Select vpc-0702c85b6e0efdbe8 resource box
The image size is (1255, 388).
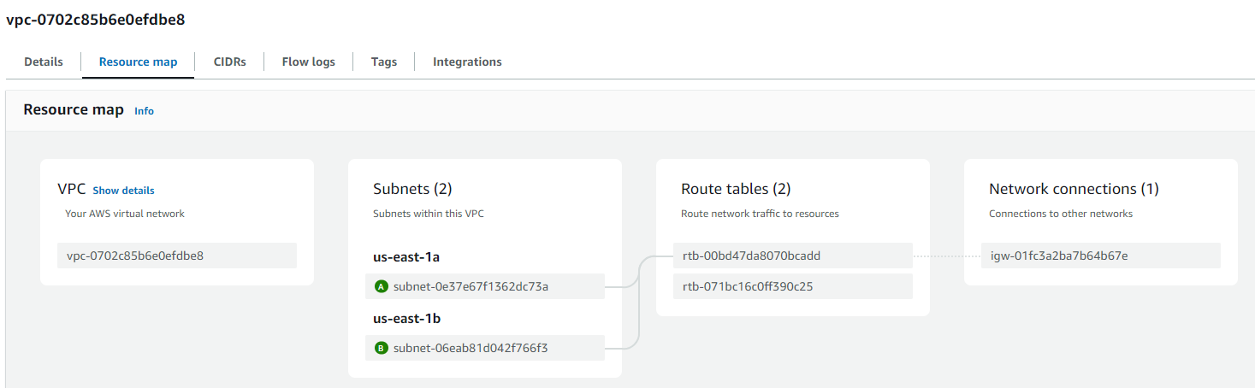[x=177, y=256]
